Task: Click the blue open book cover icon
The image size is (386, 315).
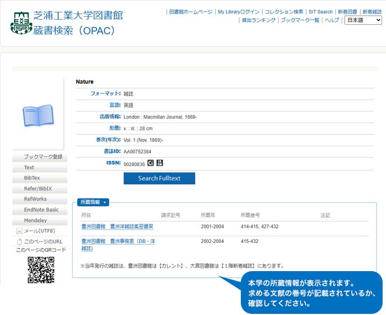Action: (x=38, y=115)
